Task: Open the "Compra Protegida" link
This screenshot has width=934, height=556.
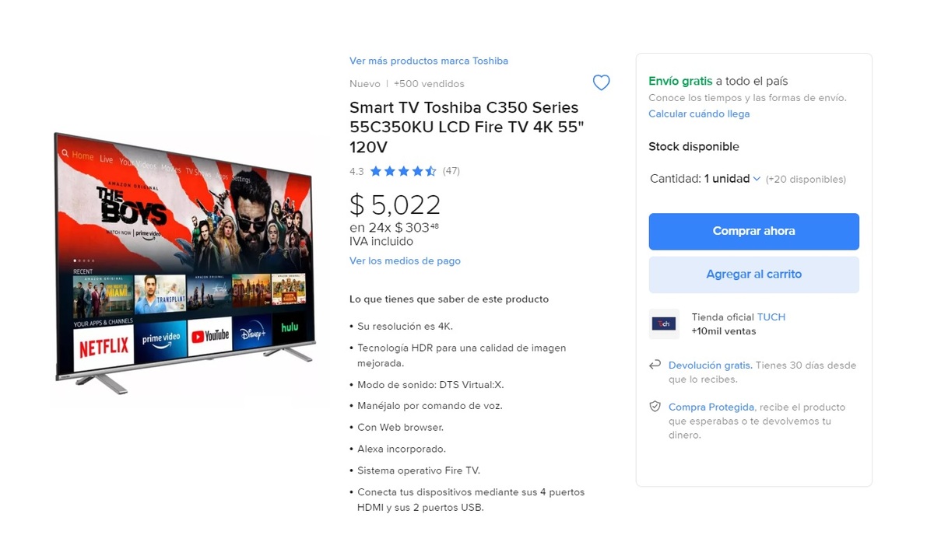Action: pos(711,407)
